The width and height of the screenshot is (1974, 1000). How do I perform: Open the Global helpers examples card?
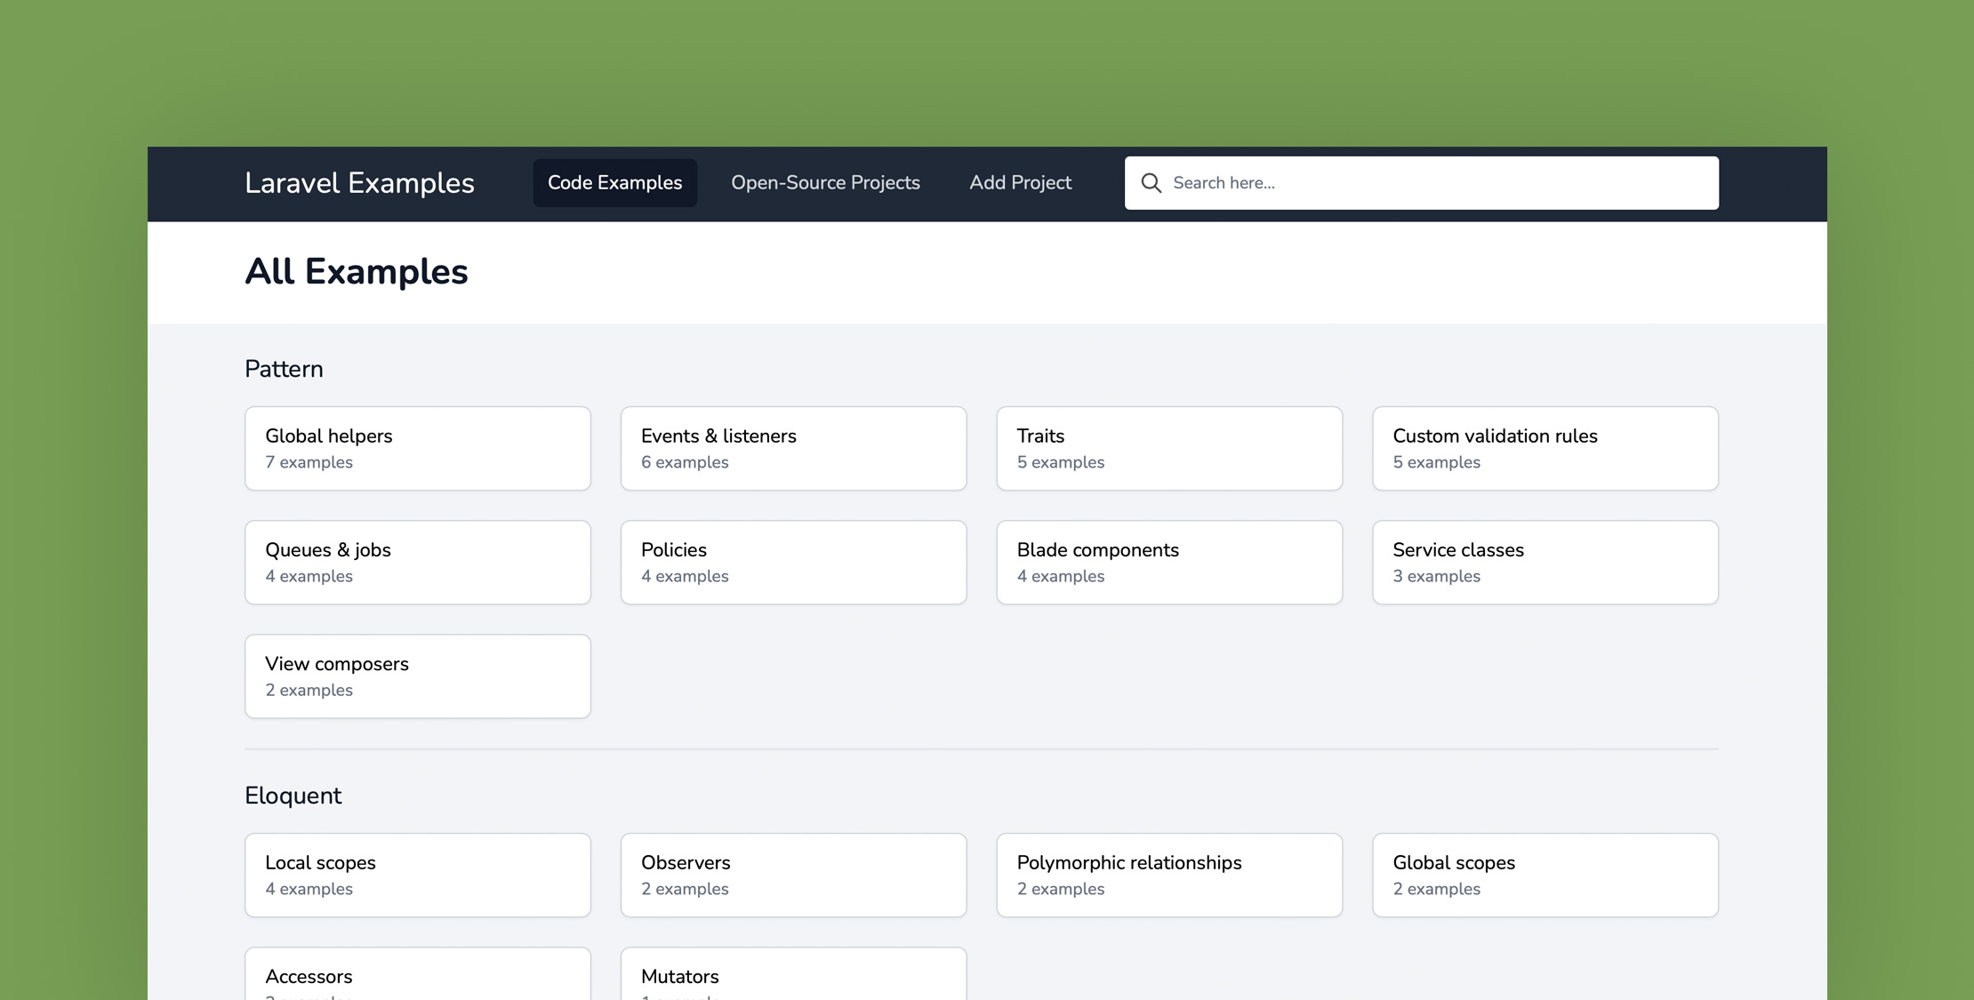(417, 448)
